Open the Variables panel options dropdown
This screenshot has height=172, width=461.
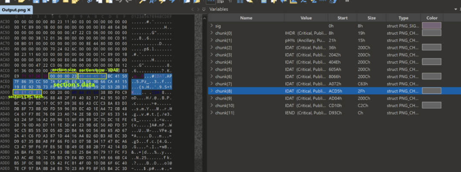click(455, 9)
